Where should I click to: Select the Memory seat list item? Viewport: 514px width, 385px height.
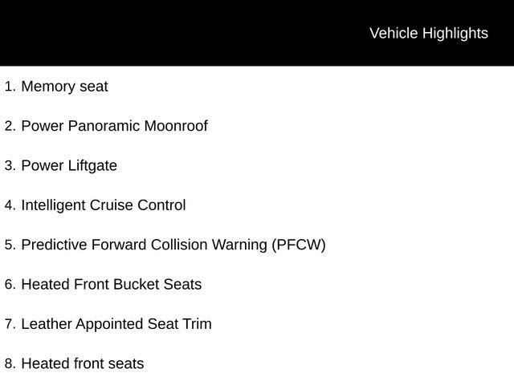(64, 87)
